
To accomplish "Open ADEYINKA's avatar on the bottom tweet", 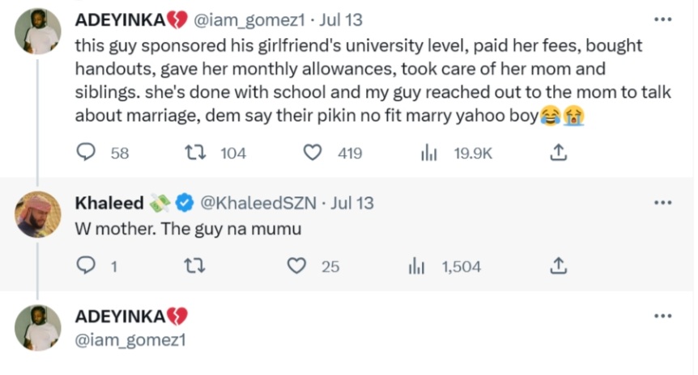I will point(38,327).
